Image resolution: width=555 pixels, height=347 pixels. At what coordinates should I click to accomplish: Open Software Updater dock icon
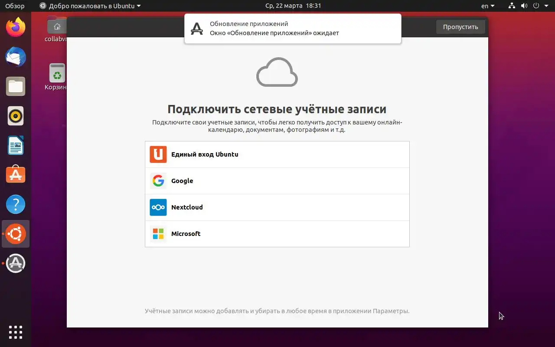point(16,263)
